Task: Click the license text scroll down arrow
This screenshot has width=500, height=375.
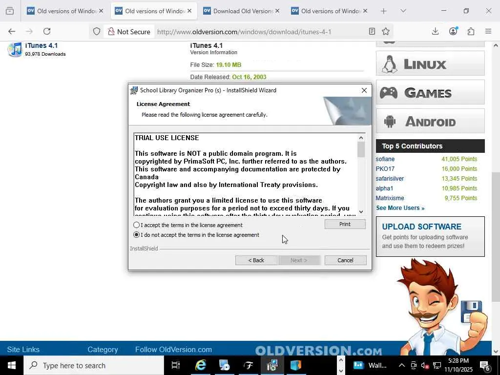Action: click(x=361, y=212)
